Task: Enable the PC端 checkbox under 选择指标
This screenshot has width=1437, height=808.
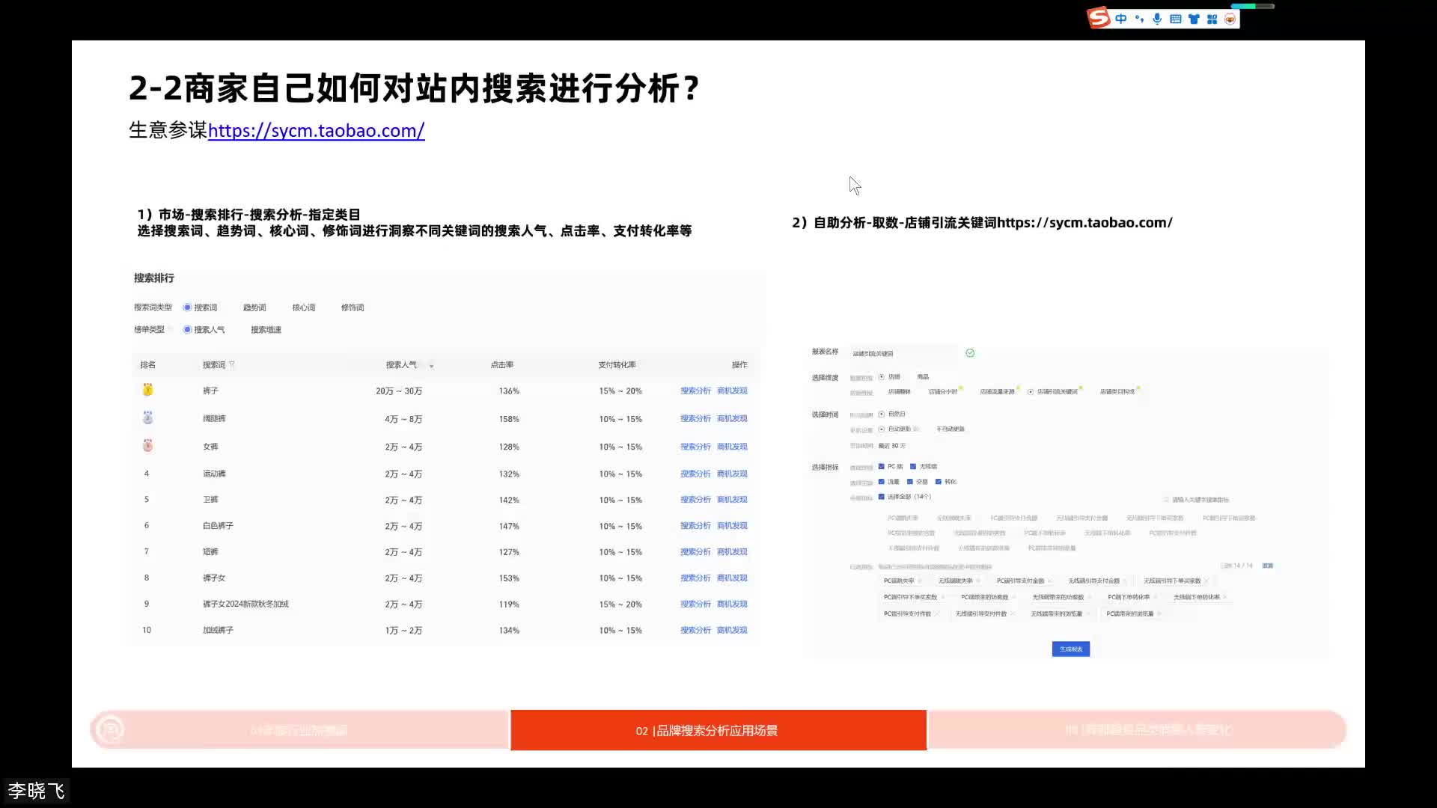Action: coord(881,466)
